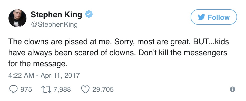Click the Apr 11, 2017 date
This screenshot has height=101, width=246.
[60, 75]
